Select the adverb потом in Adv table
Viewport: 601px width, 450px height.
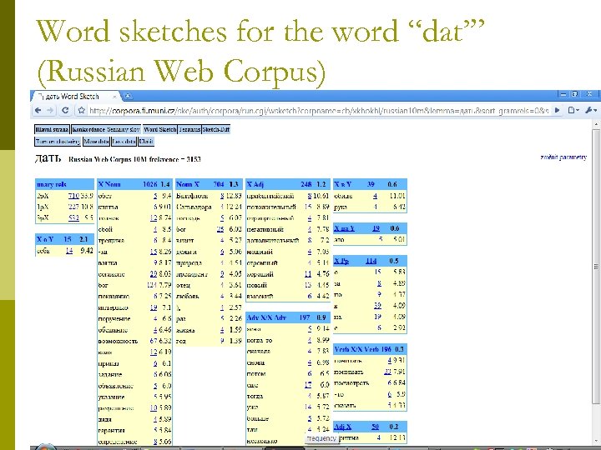[x=256, y=374]
